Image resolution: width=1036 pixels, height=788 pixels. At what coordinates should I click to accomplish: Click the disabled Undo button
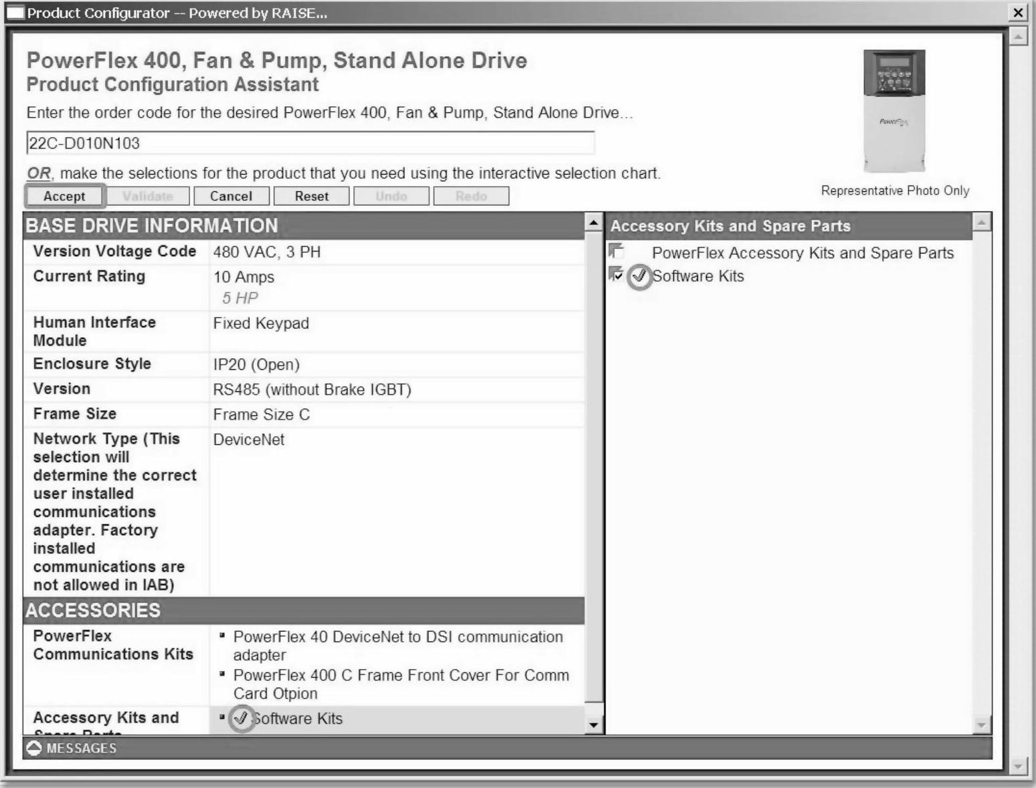392,196
